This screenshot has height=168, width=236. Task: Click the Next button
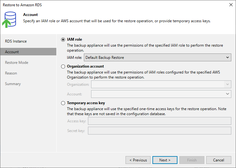[165, 160]
